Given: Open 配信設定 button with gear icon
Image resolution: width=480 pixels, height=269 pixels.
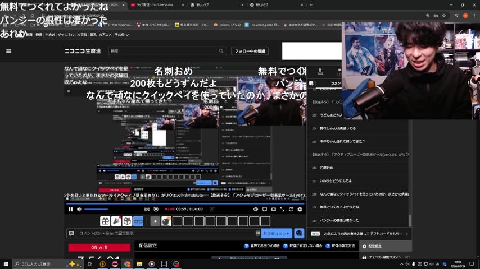Looking at the screenshot, I should [x=385, y=246].
